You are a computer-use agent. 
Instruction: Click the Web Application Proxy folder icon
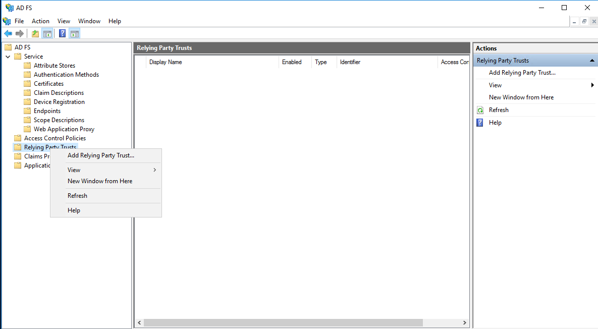point(27,129)
